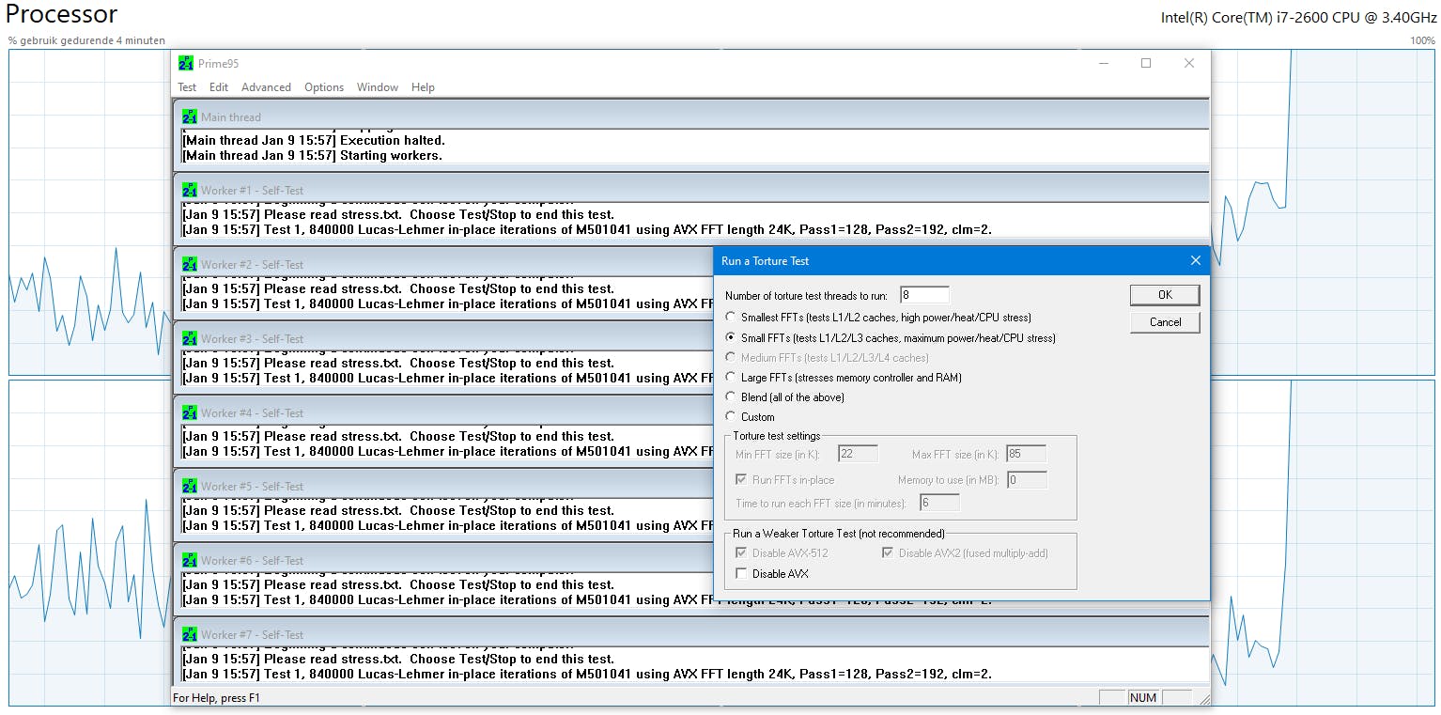Maximize the Prime95 window
The width and height of the screenshot is (1441, 715).
[1146, 64]
